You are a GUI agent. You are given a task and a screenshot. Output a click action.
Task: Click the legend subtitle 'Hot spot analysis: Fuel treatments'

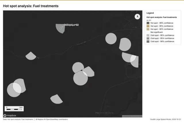(162, 17)
